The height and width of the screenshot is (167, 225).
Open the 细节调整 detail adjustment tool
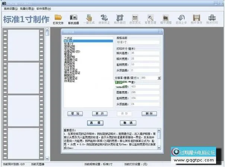(166, 19)
